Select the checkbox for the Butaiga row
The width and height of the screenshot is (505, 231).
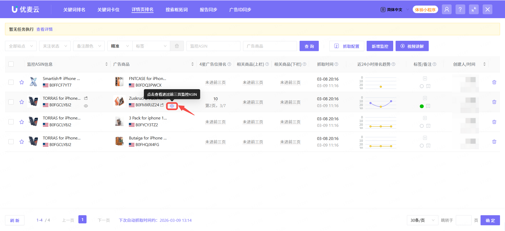(x=11, y=142)
